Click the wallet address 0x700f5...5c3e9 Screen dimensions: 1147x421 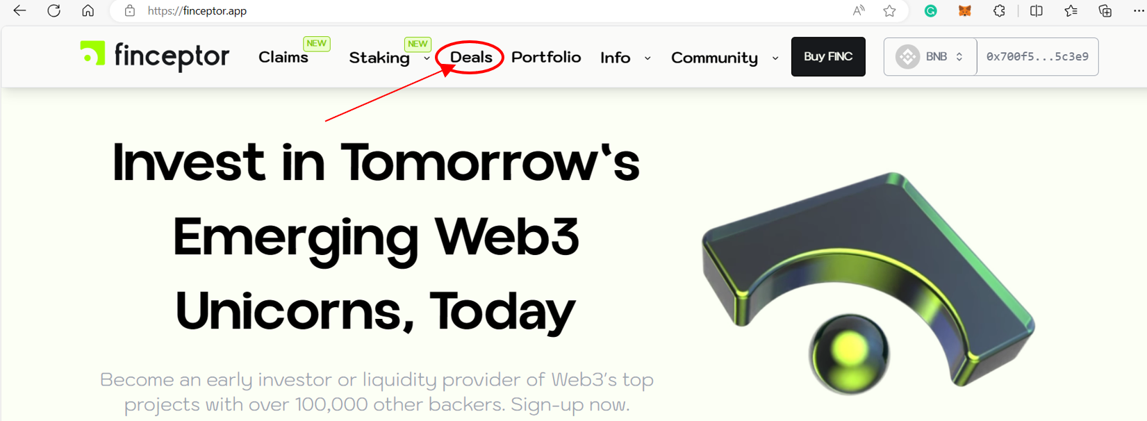click(1037, 57)
